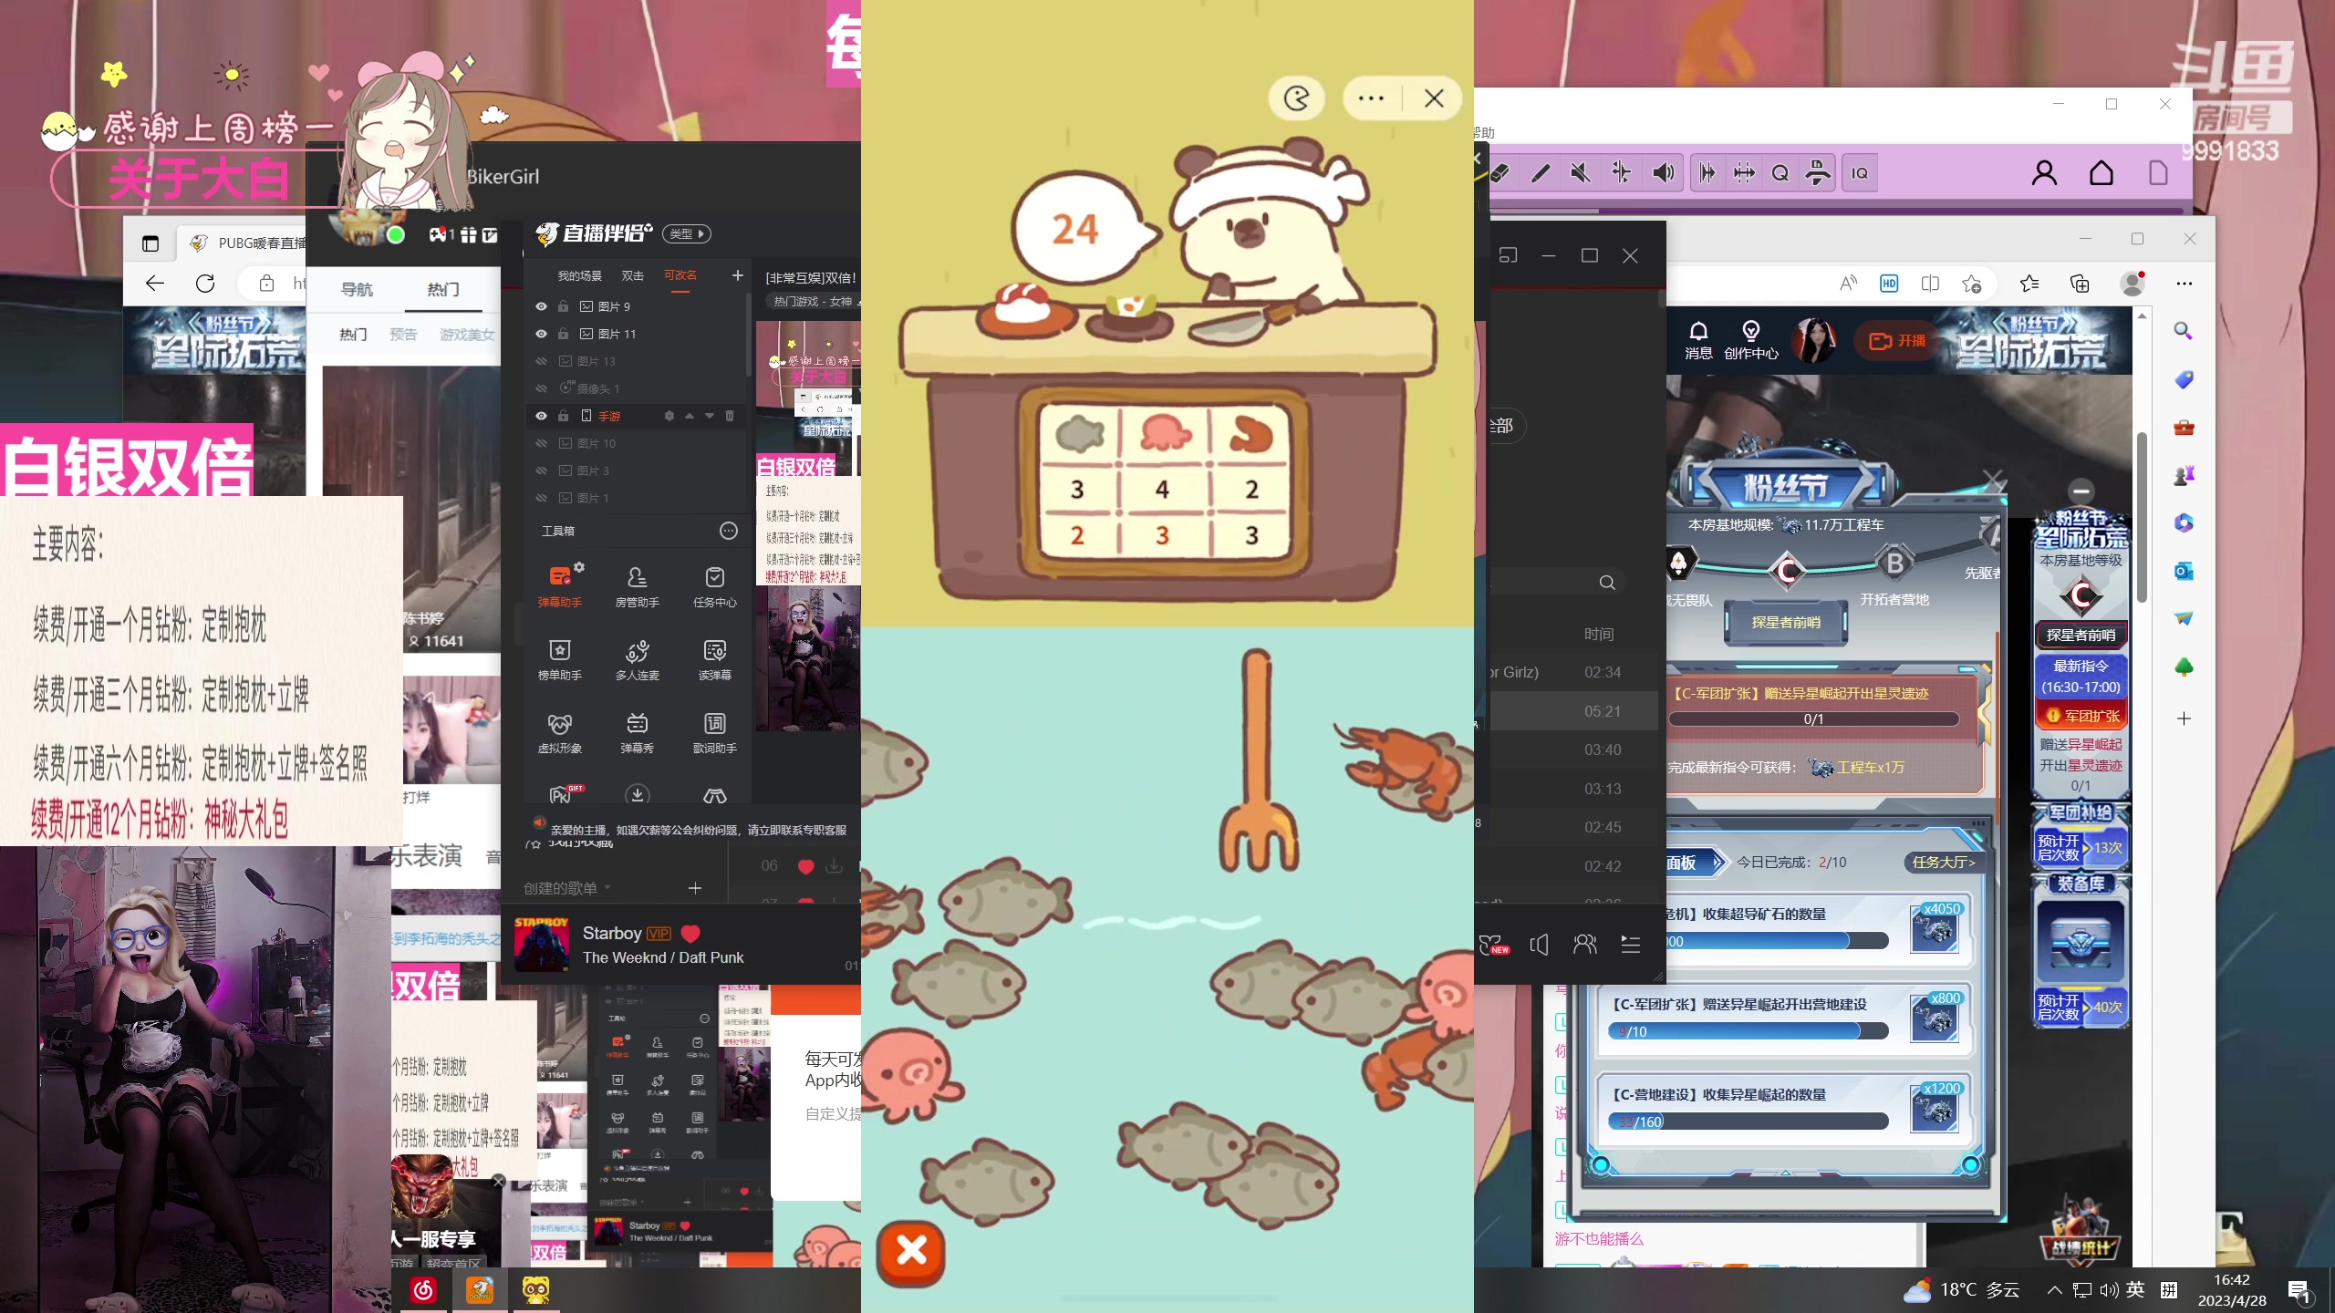Click the loud speaker icon in purple toolbar

click(1663, 173)
